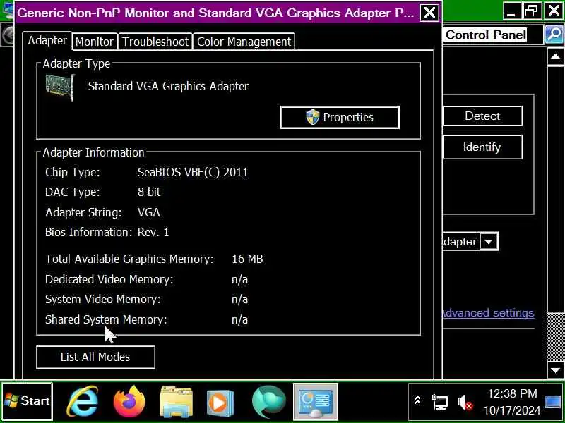The image size is (565, 423).
Task: Click List All Modes button
Action: (x=95, y=357)
